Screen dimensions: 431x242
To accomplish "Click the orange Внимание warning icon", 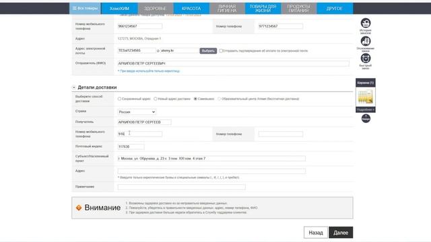I will [x=79, y=208].
